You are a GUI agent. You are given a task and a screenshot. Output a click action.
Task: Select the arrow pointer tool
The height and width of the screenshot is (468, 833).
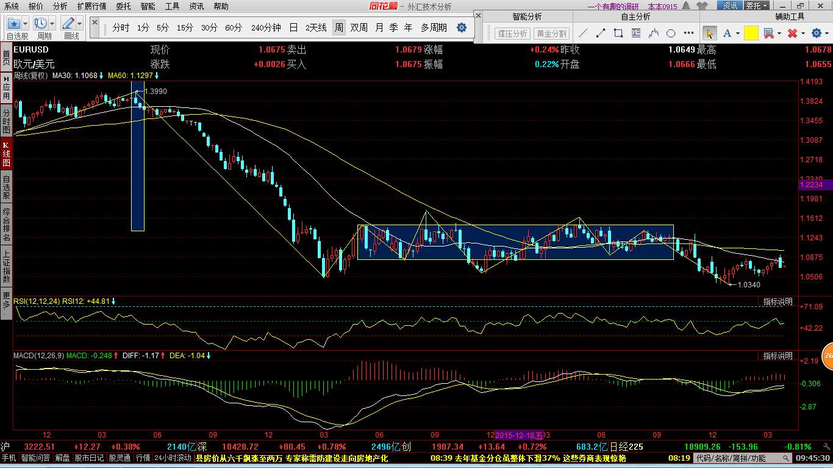tap(710, 33)
